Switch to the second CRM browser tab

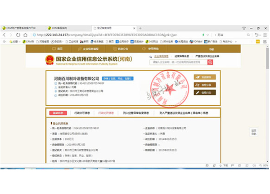pos(62,28)
